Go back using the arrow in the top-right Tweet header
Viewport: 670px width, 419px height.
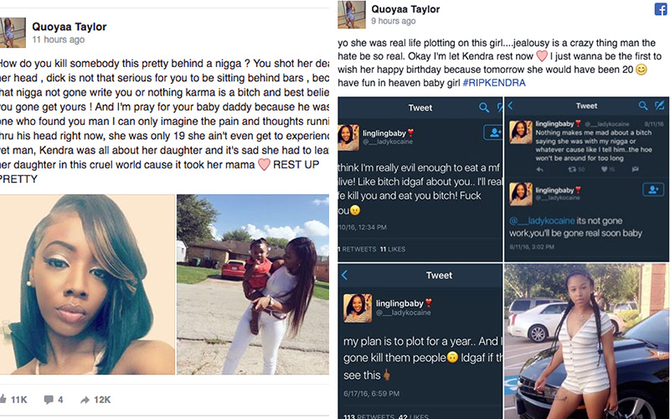(x=510, y=106)
